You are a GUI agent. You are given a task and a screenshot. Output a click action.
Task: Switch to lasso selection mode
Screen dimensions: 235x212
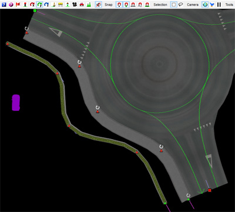pyautogui.click(x=181, y=5)
